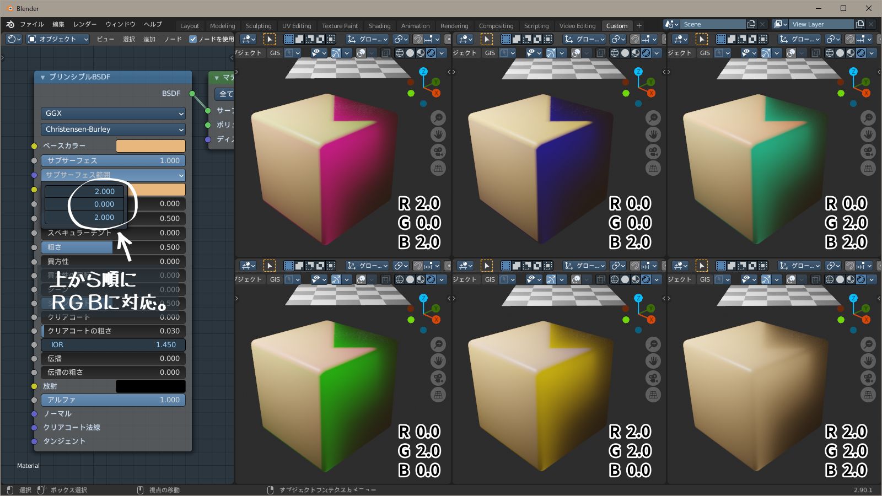The image size is (882, 496).
Task: Click the X axis on blue cube viewport gizmo
Action: click(651, 93)
